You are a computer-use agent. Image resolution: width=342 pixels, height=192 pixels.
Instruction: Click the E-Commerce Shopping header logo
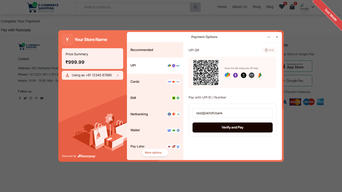point(43,7)
